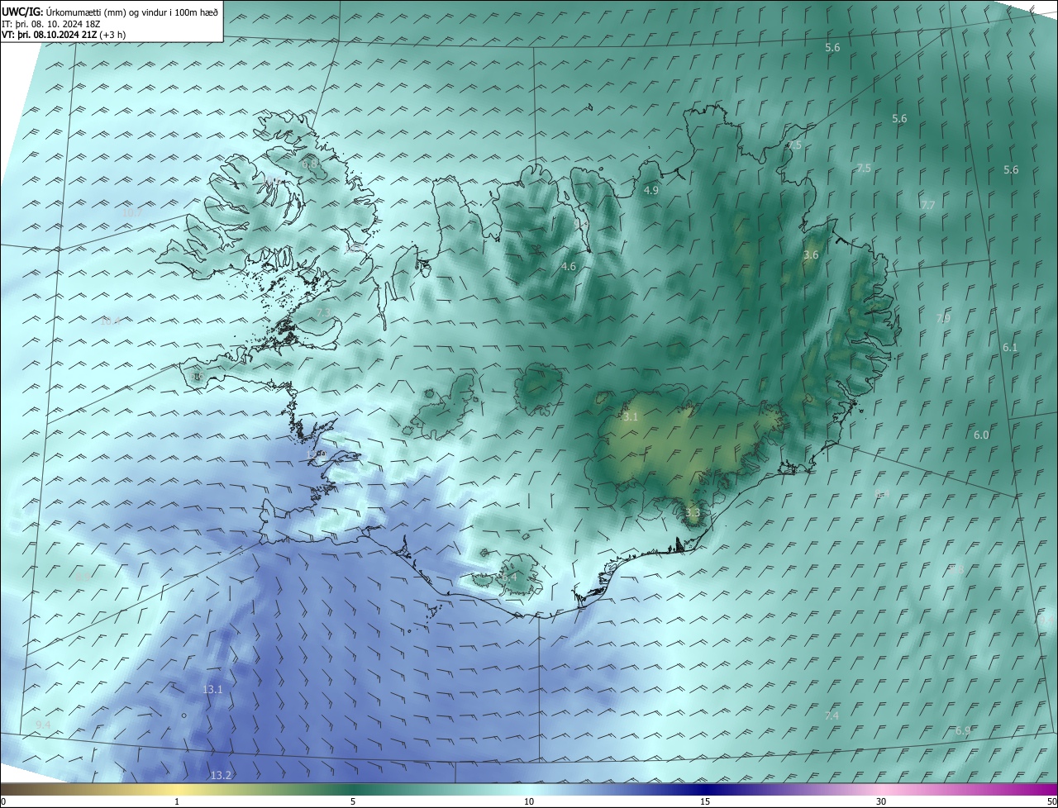The width and height of the screenshot is (1058, 808).
Task: Click the 3.6 value on the map
Action: pos(811,255)
